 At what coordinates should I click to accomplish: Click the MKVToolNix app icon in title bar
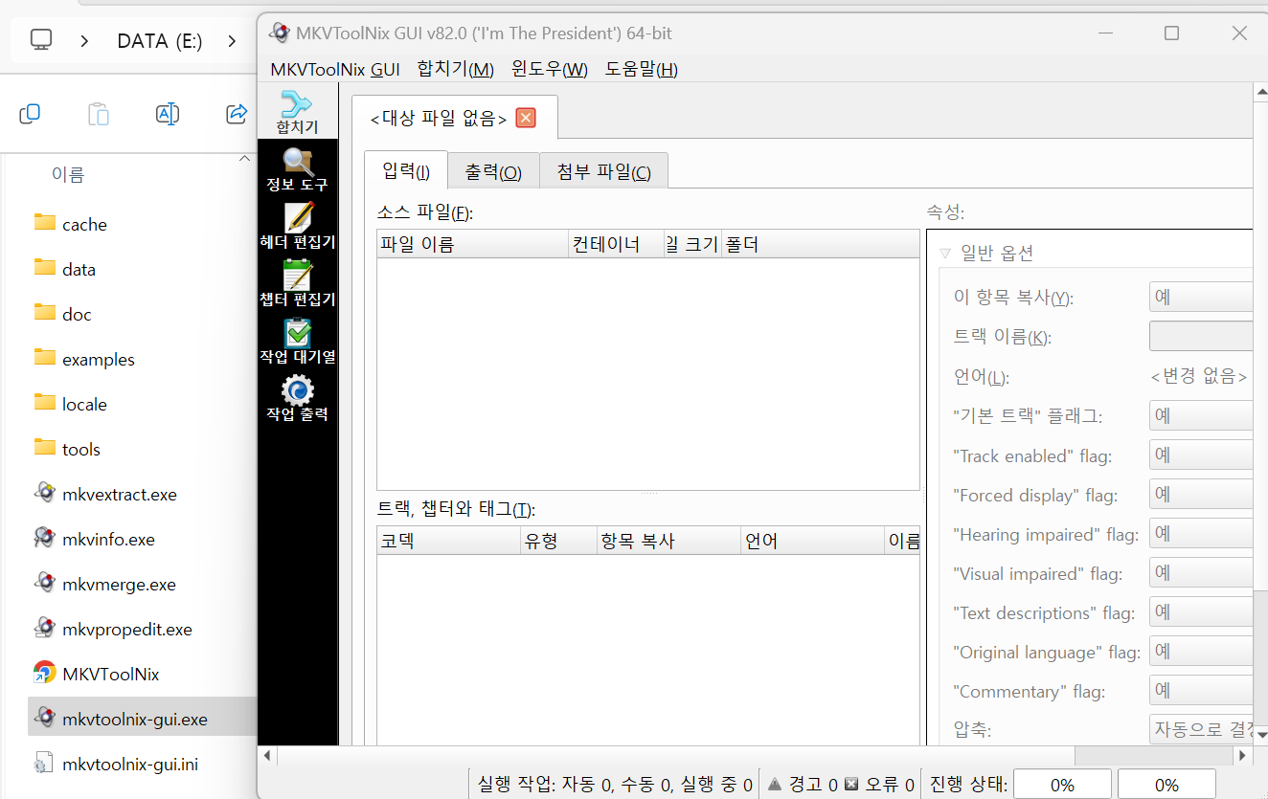(x=280, y=33)
